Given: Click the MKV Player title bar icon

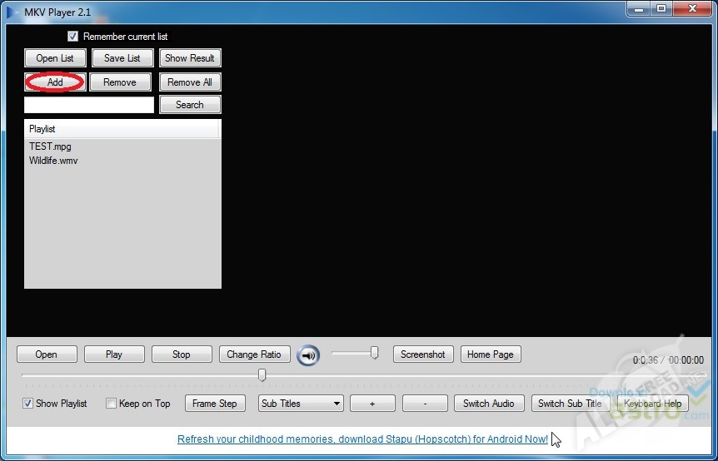Looking at the screenshot, I should coord(12,12).
